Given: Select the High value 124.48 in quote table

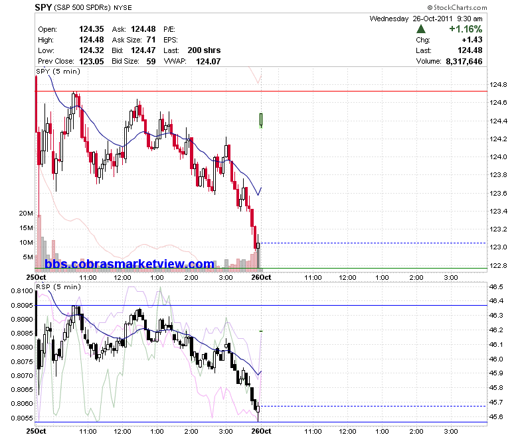Looking at the screenshot, I should [92, 40].
